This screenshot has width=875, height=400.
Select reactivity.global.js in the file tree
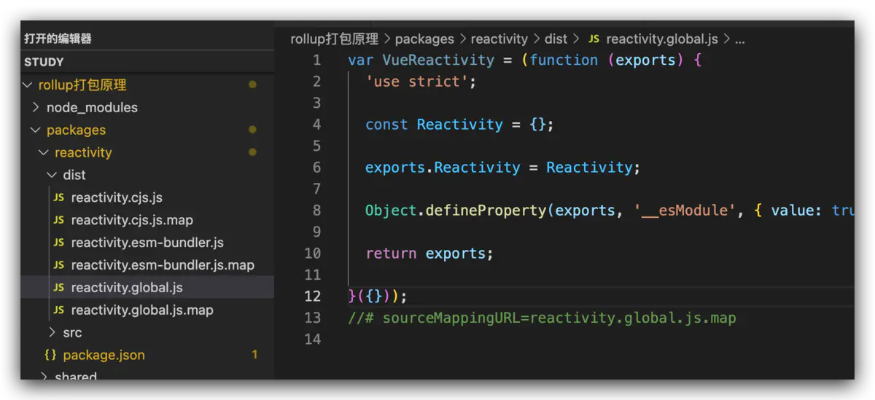point(126,288)
